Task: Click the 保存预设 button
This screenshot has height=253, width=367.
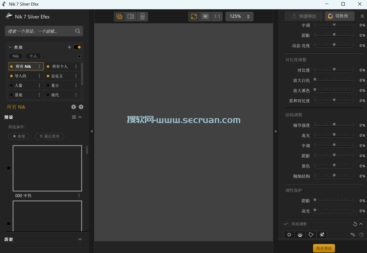Action: tap(324, 248)
